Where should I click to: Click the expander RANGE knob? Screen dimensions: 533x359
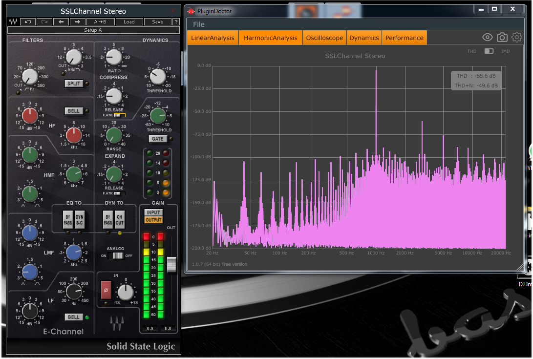click(x=114, y=135)
